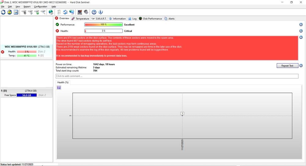
Task: Click the Repeat Test button
Action: pos(287,65)
